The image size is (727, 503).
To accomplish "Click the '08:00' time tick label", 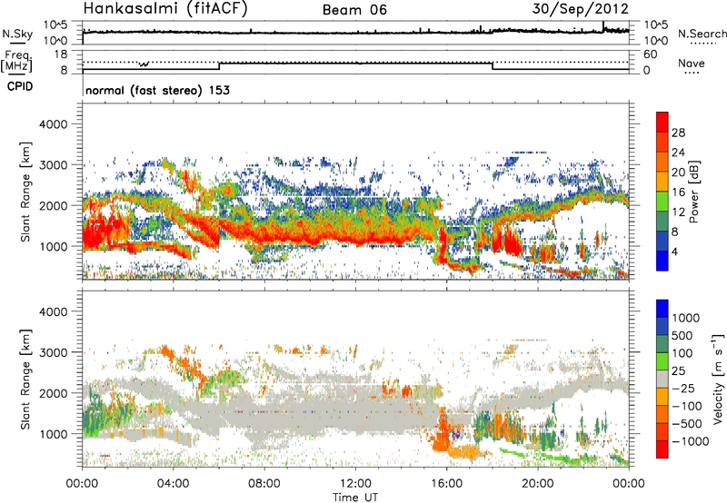I will click(264, 484).
